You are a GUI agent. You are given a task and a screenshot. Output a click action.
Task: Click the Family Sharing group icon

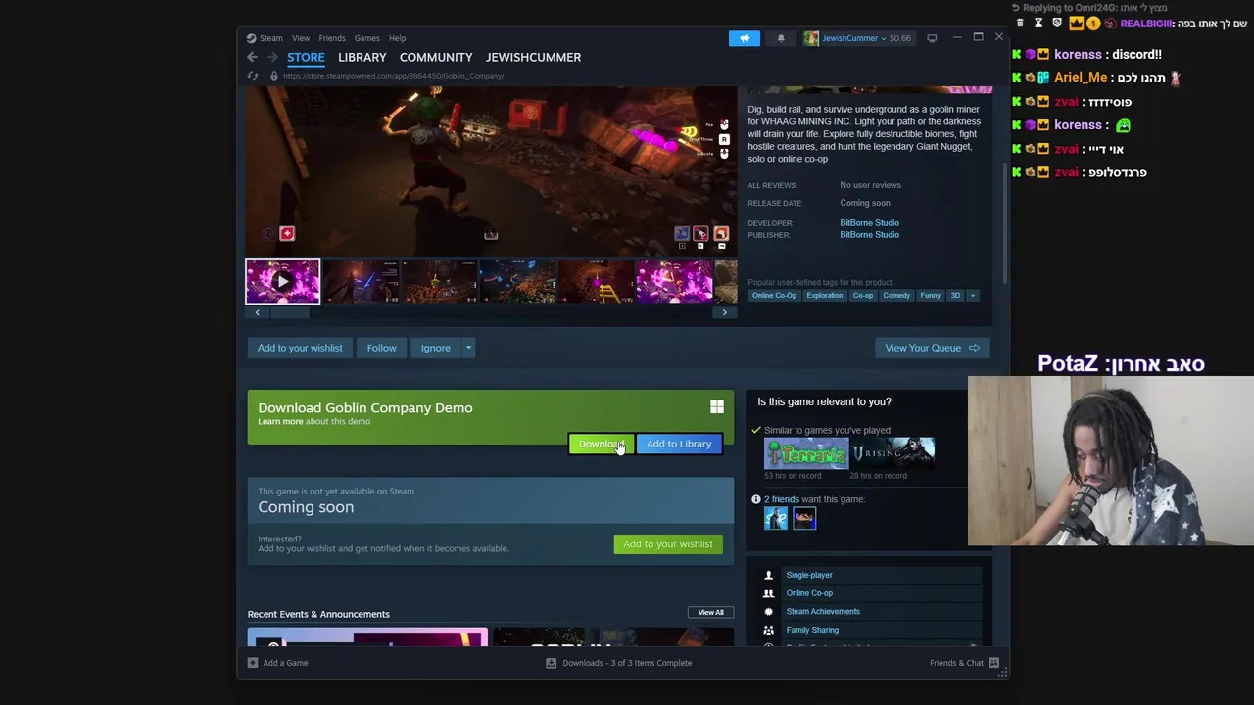pos(768,630)
